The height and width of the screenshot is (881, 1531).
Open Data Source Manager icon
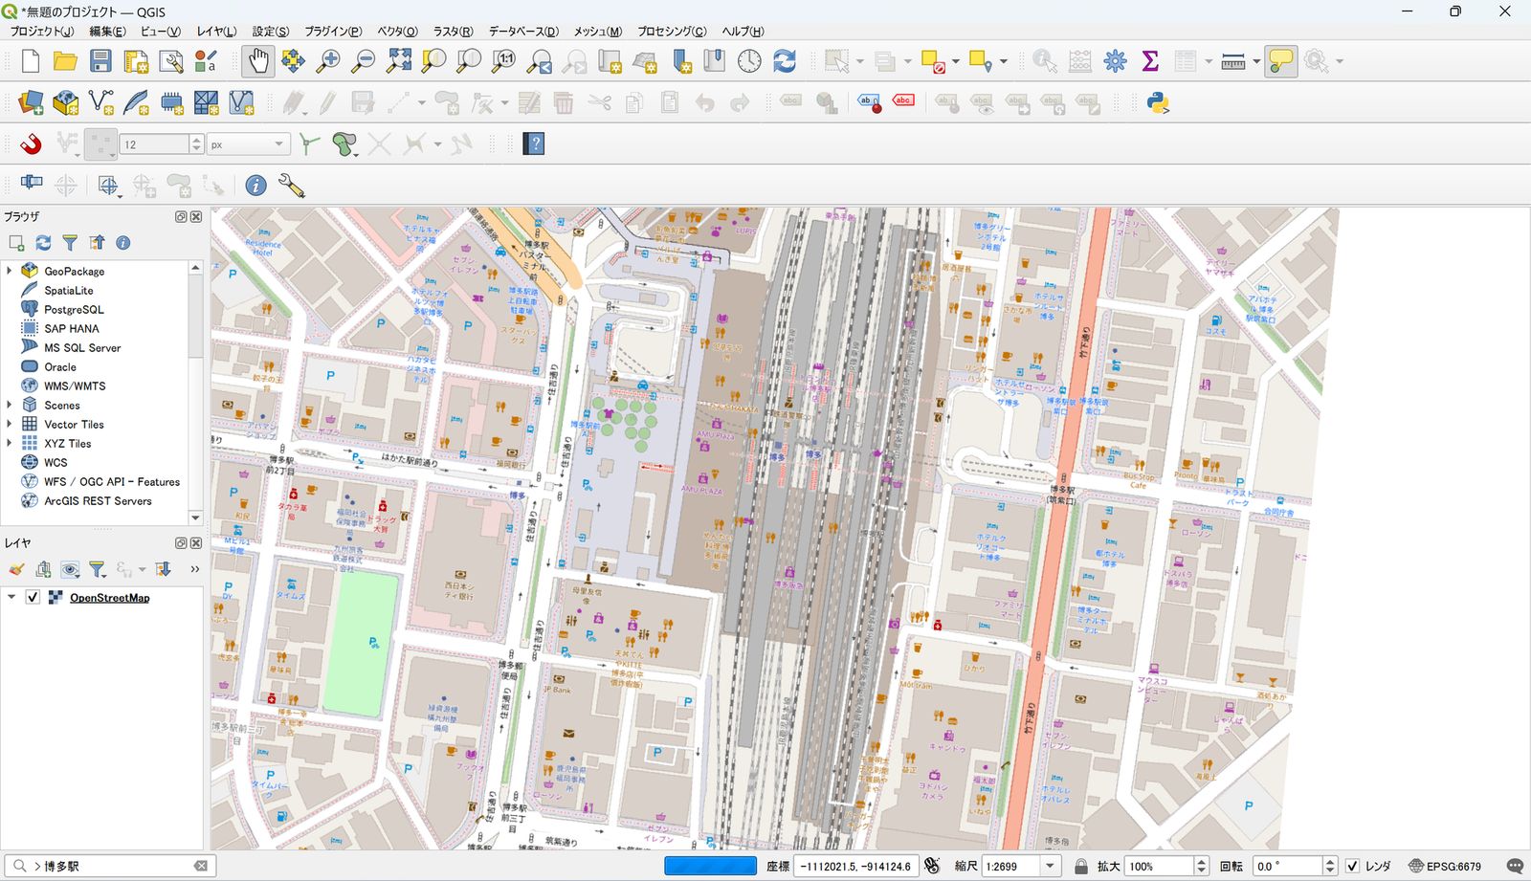pos(31,102)
